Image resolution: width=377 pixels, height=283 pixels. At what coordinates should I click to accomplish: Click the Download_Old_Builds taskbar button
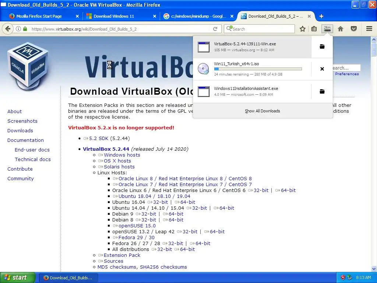68,278
